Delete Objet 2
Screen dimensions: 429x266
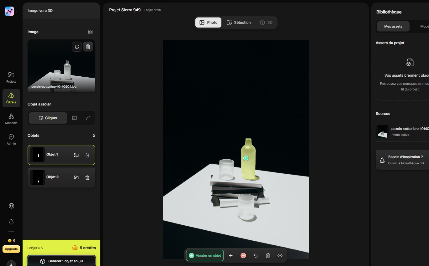pos(87,177)
